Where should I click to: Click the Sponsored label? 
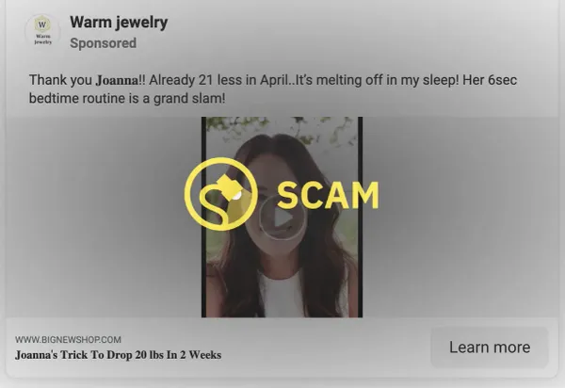coord(103,43)
